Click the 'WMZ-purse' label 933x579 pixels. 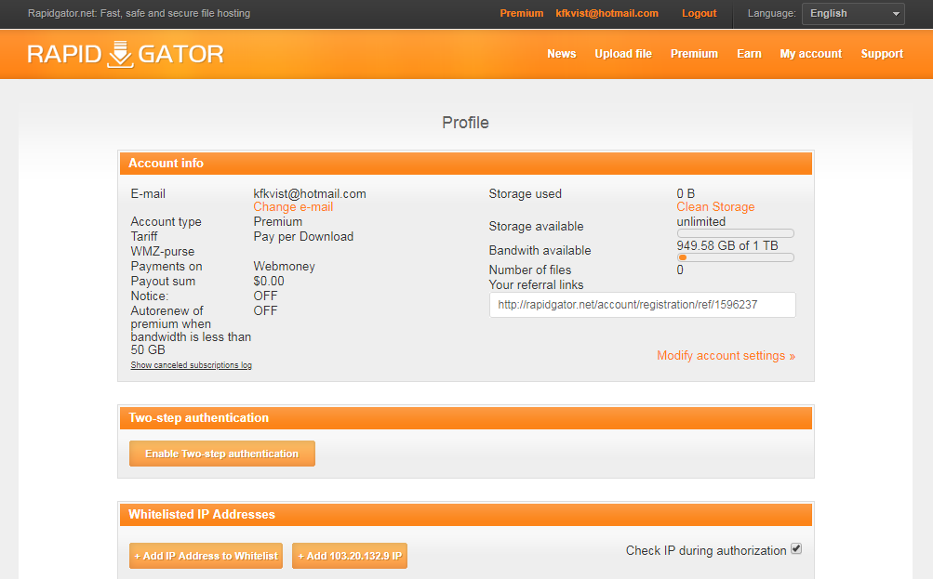[163, 252]
